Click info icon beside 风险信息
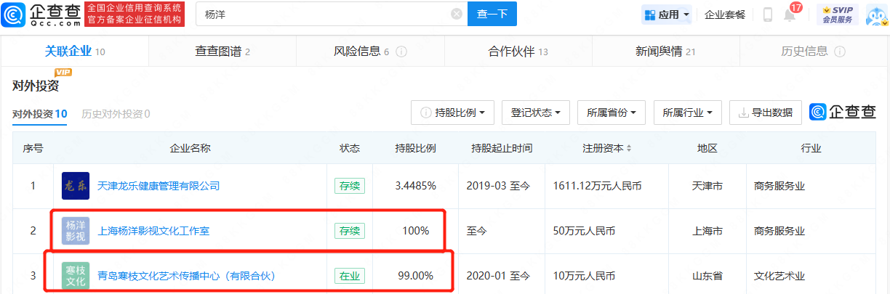 pos(401,52)
